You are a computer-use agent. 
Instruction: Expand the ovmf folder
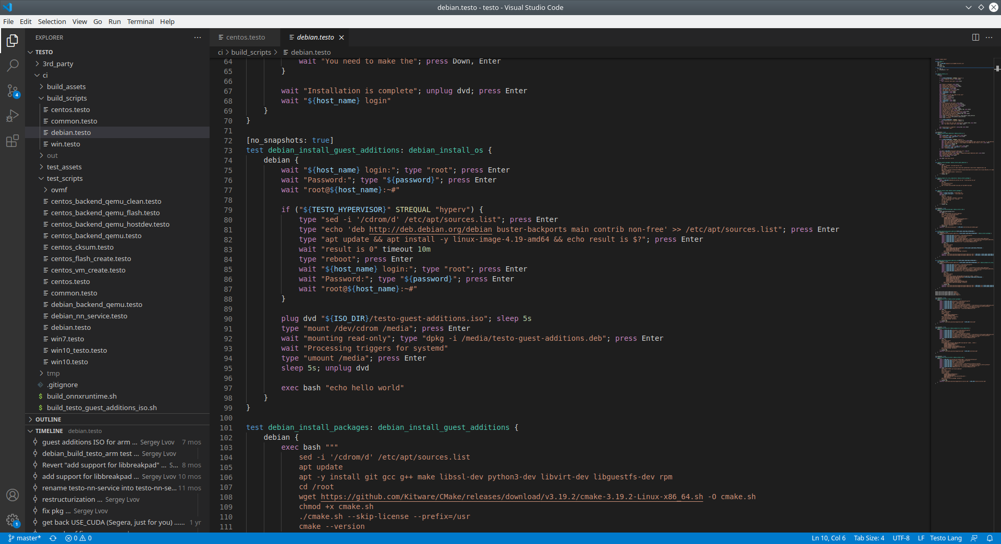coord(117,190)
